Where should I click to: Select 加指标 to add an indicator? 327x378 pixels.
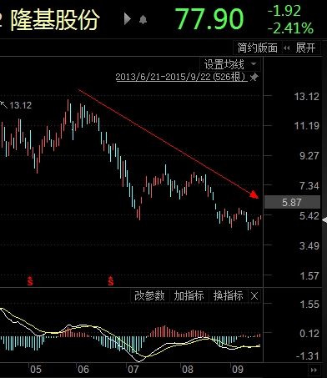coord(189,295)
